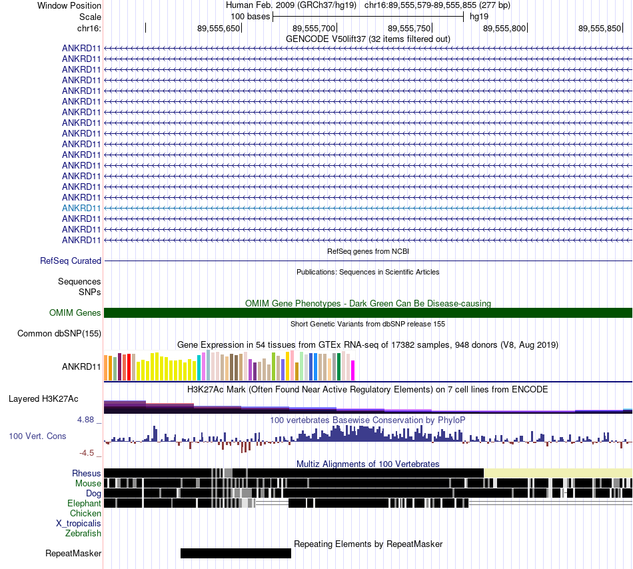Open 100 vertebrates Basewise Conservation by PhyloP title

point(368,420)
